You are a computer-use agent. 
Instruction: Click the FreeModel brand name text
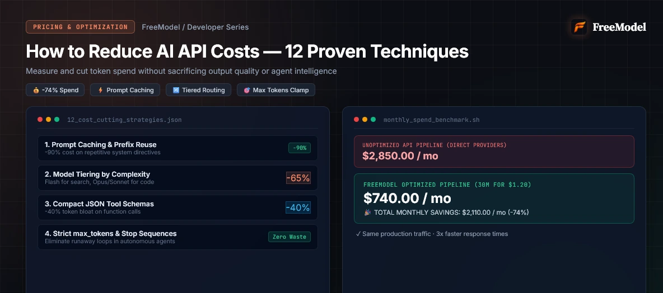point(619,27)
